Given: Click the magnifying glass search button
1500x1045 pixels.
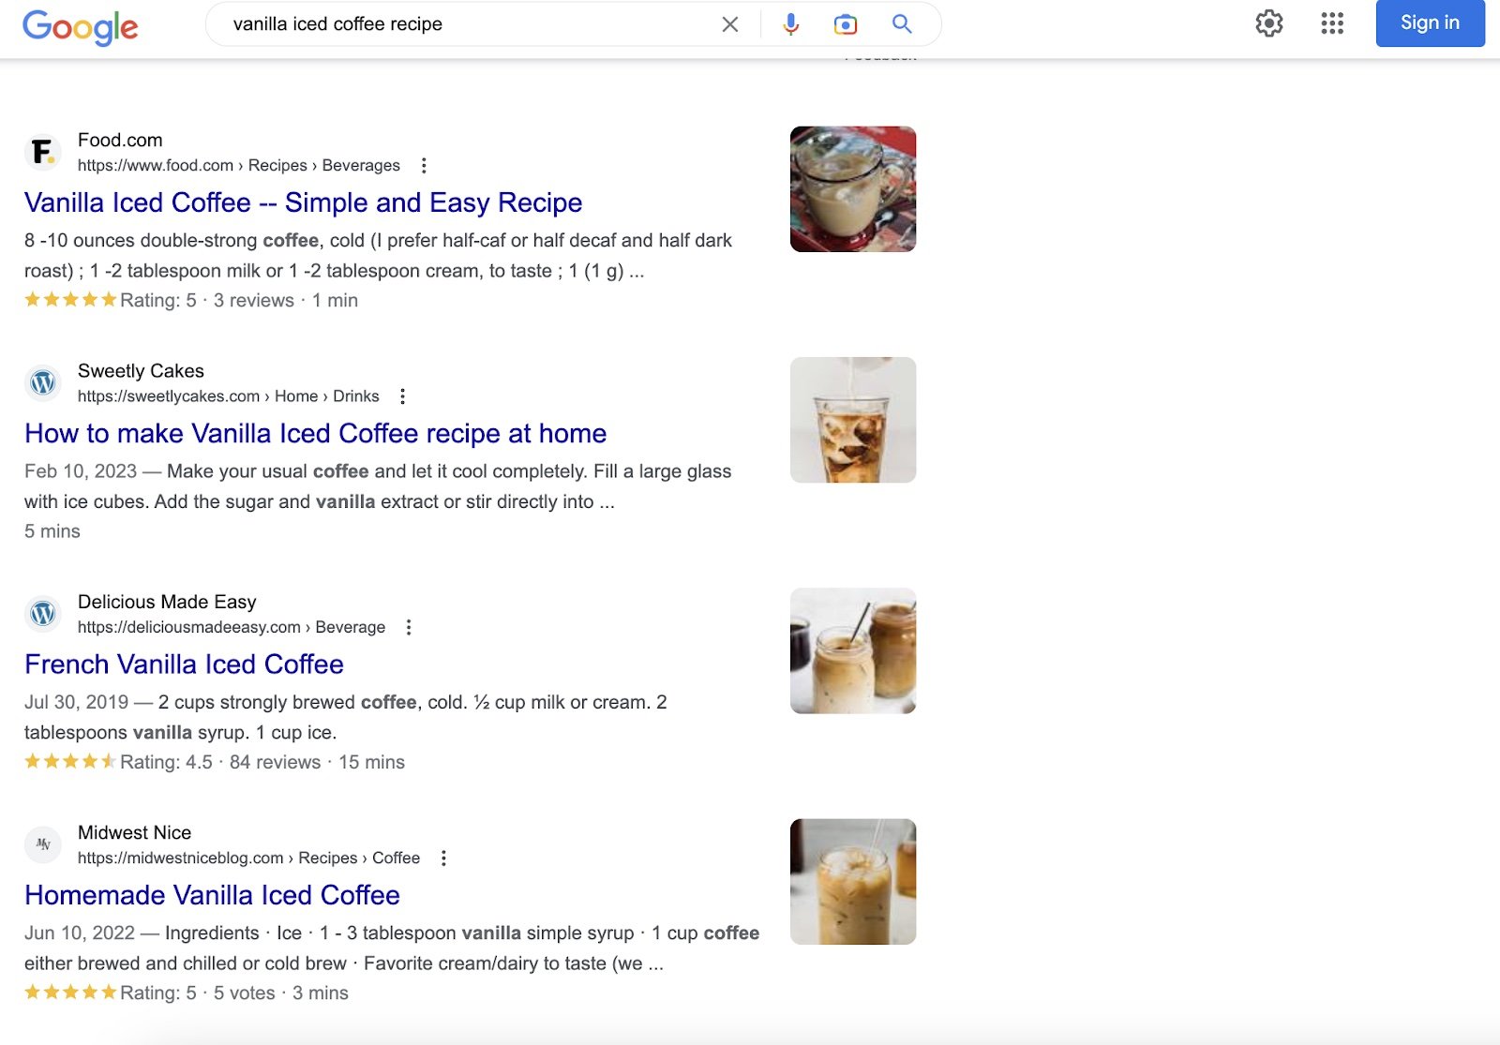Looking at the screenshot, I should click(x=902, y=23).
